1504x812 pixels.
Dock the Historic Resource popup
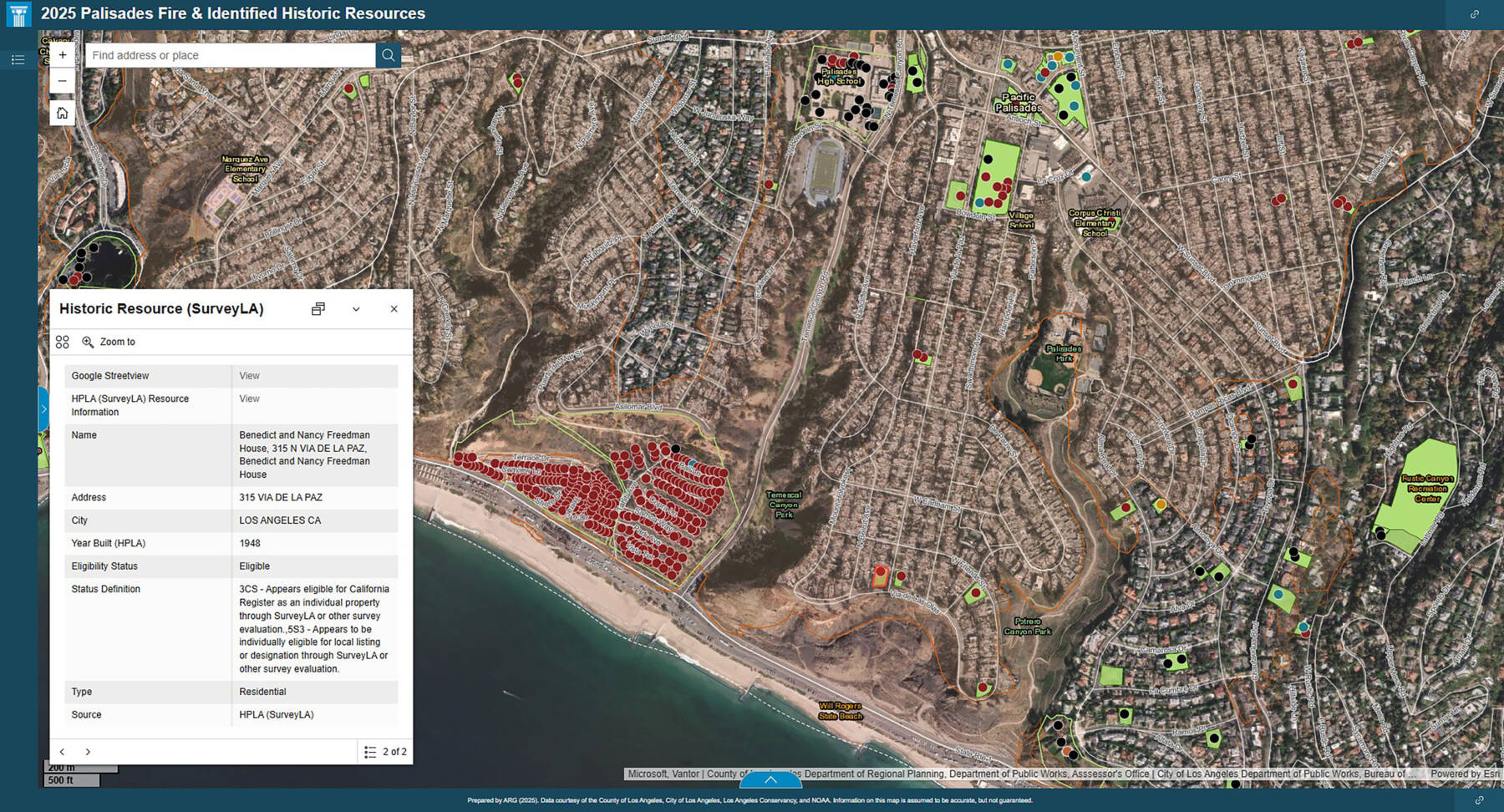point(318,309)
